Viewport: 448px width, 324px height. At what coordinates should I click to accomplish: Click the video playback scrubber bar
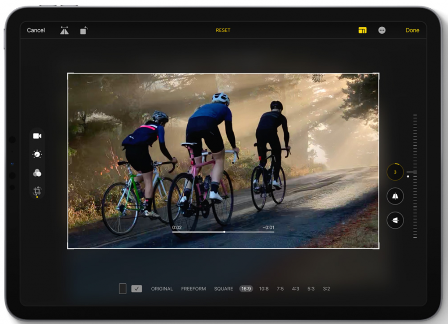223,232
